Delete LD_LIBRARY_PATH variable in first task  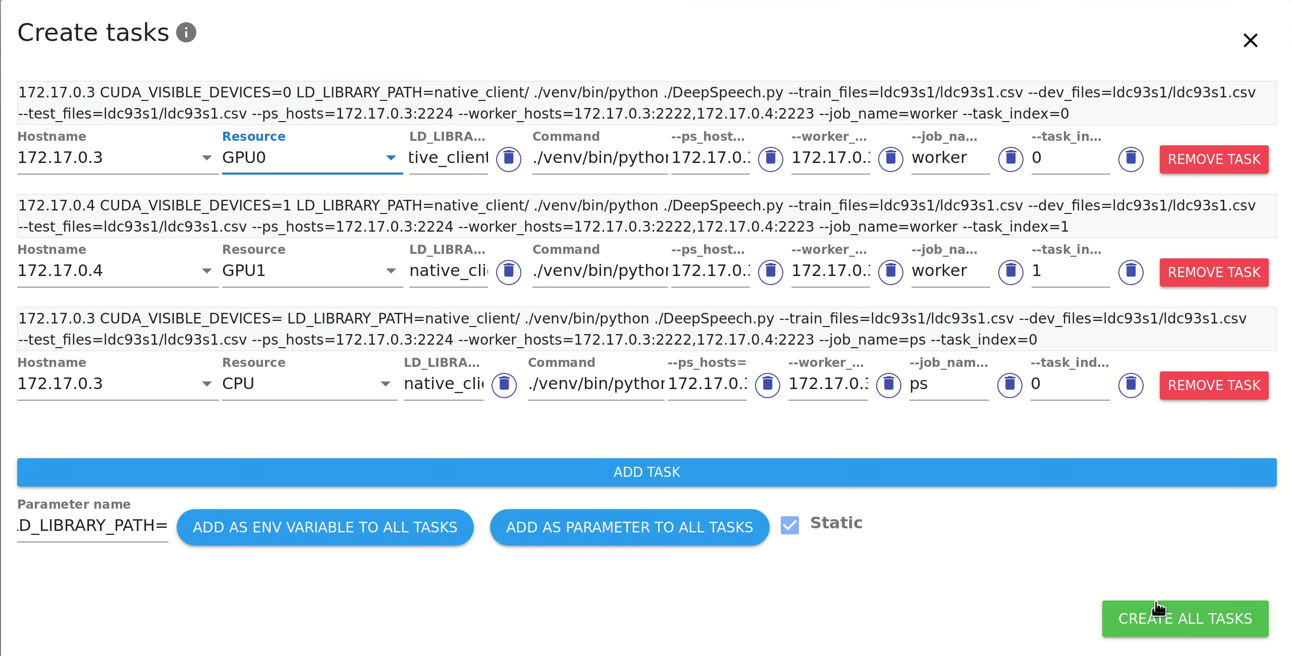(x=508, y=159)
